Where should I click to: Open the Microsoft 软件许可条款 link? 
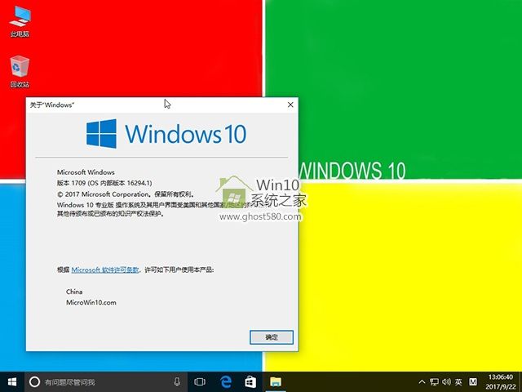105,269
